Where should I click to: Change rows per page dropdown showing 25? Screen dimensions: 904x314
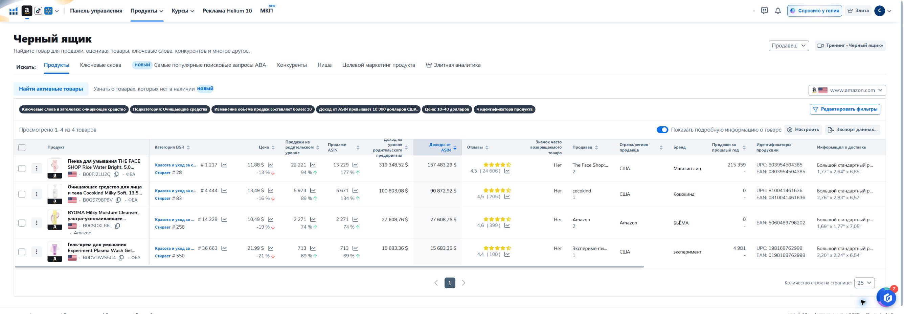[x=864, y=283]
